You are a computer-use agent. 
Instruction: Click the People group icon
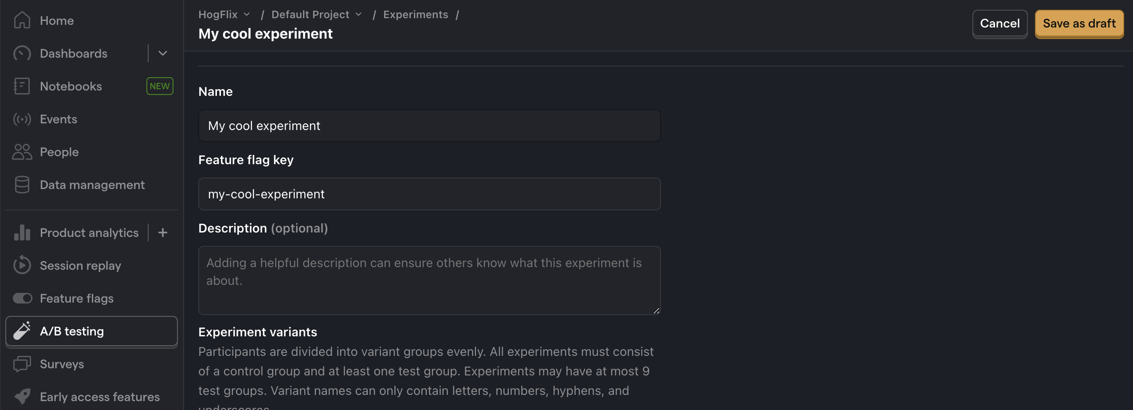coord(22,152)
